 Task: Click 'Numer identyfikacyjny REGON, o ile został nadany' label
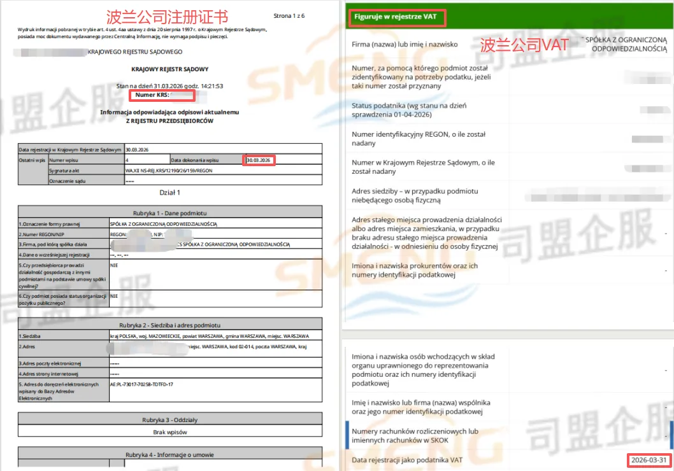(419, 139)
